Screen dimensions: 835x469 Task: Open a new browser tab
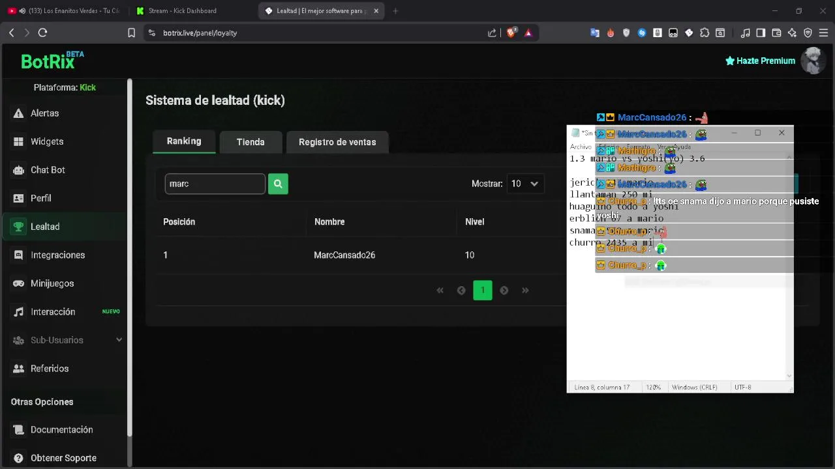pyautogui.click(x=395, y=11)
